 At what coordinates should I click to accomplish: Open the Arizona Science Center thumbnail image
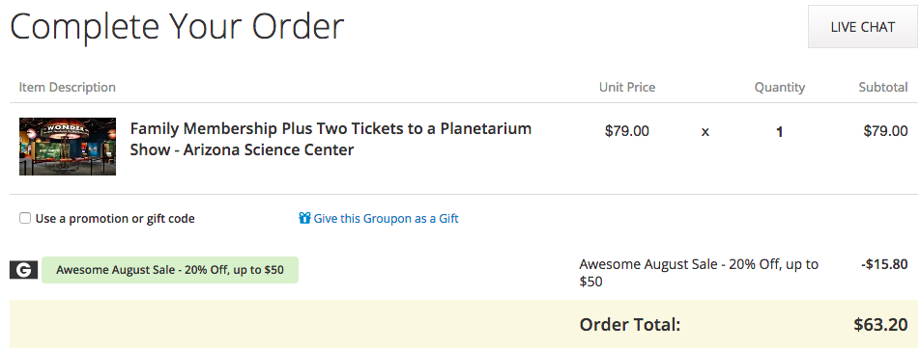(x=68, y=147)
